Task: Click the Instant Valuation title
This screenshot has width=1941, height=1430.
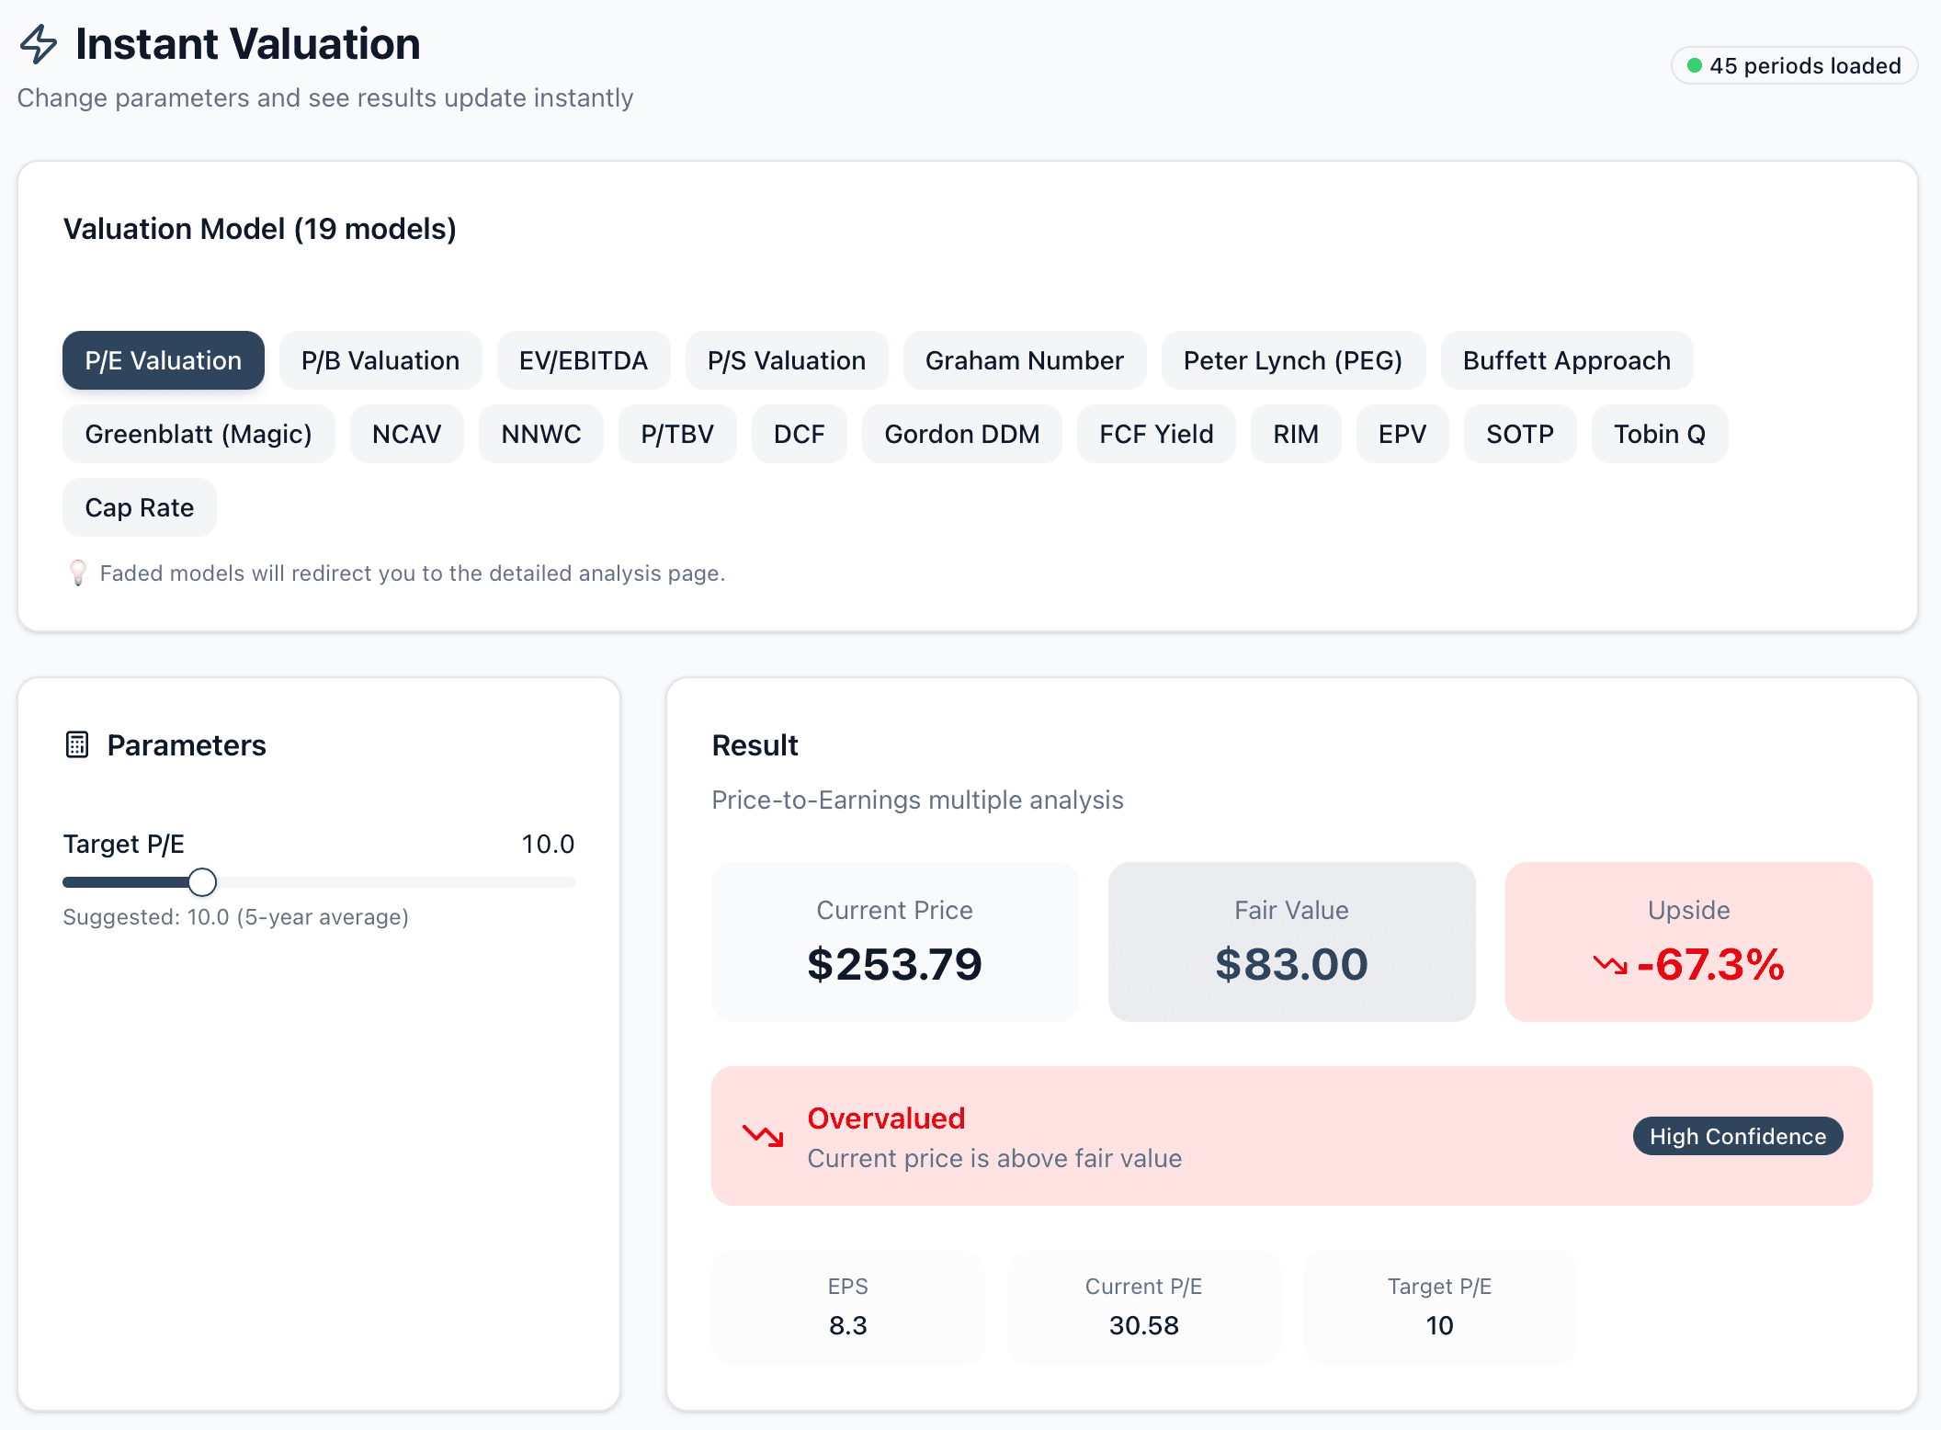Action: point(248,44)
